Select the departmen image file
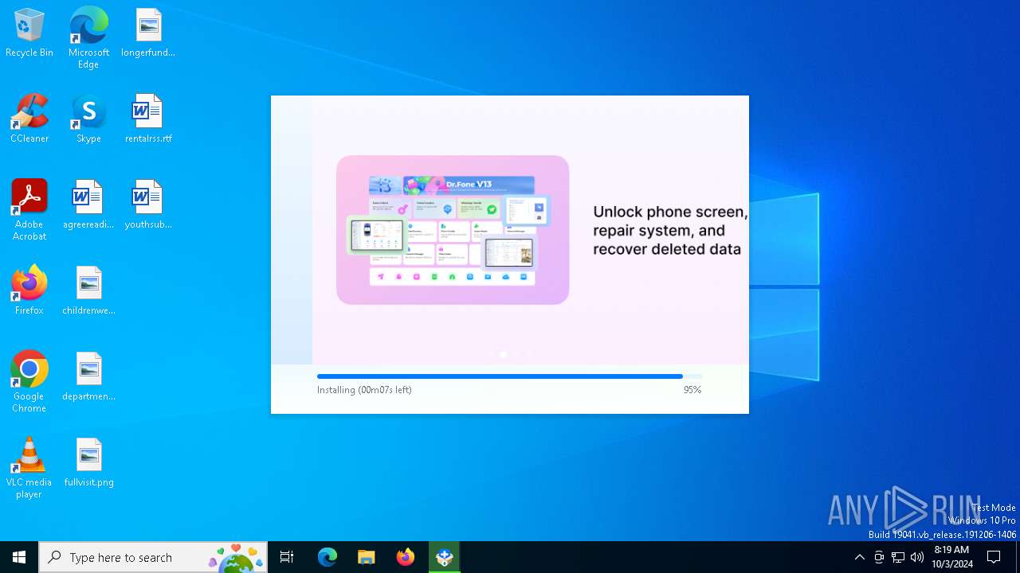 click(x=88, y=377)
